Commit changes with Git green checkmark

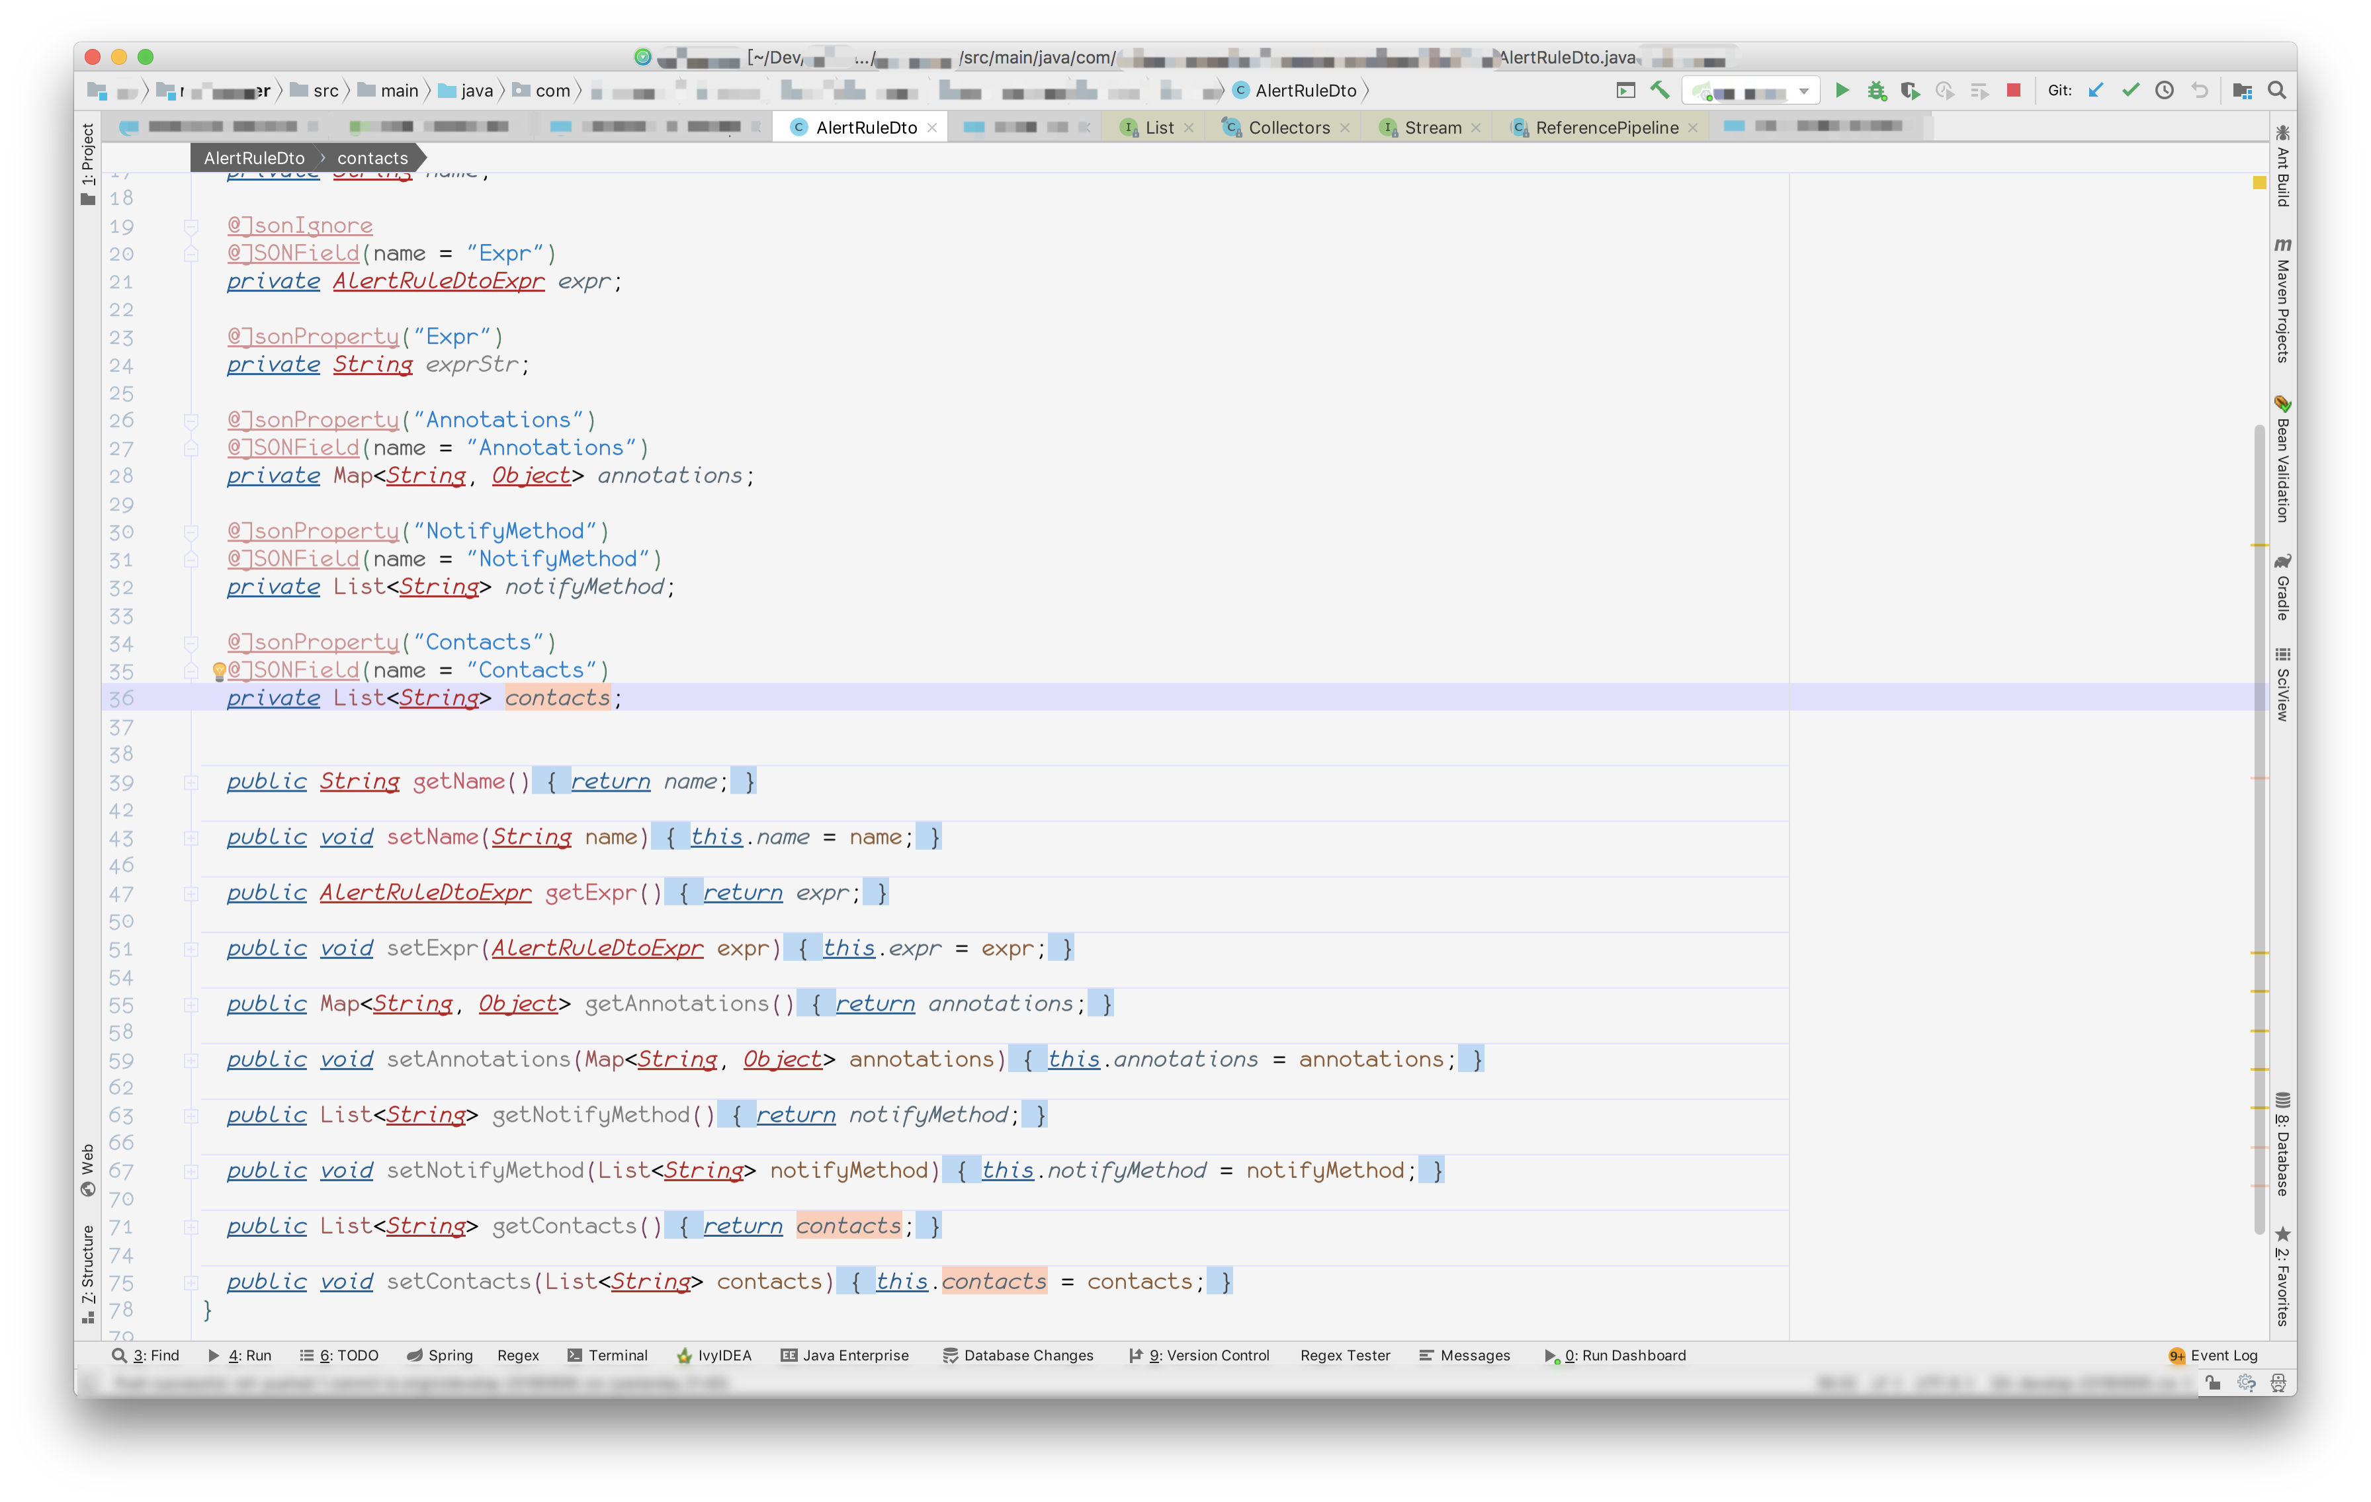point(2130,91)
